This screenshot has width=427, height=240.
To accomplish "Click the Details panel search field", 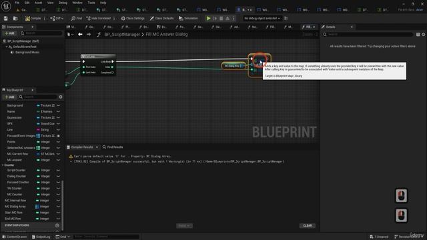I will point(368,35).
